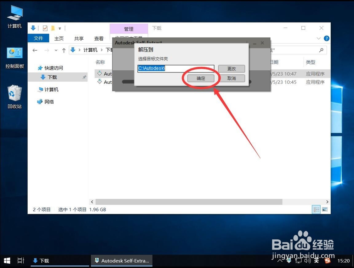Screen dimensions: 354x268
Task: Open the recent locations chevron beside navigation arrows
Action: 56,50
